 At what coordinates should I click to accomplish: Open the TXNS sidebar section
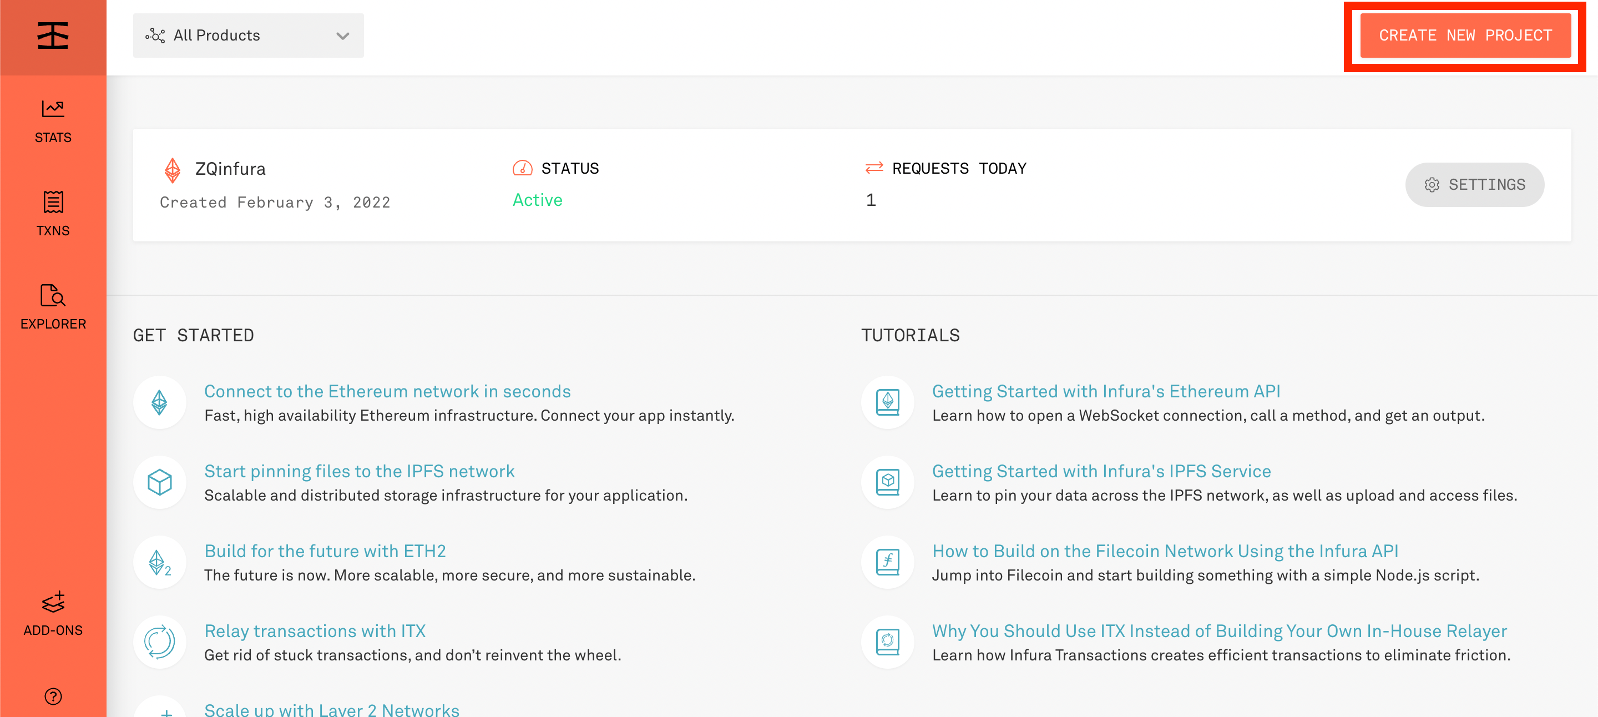(53, 214)
